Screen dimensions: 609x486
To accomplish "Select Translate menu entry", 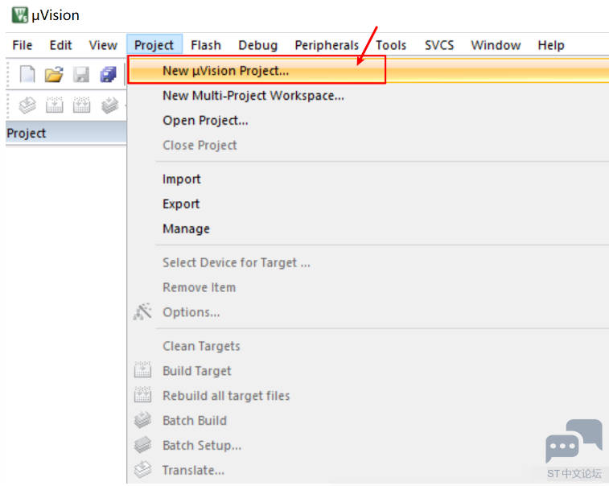I will pos(368,470).
